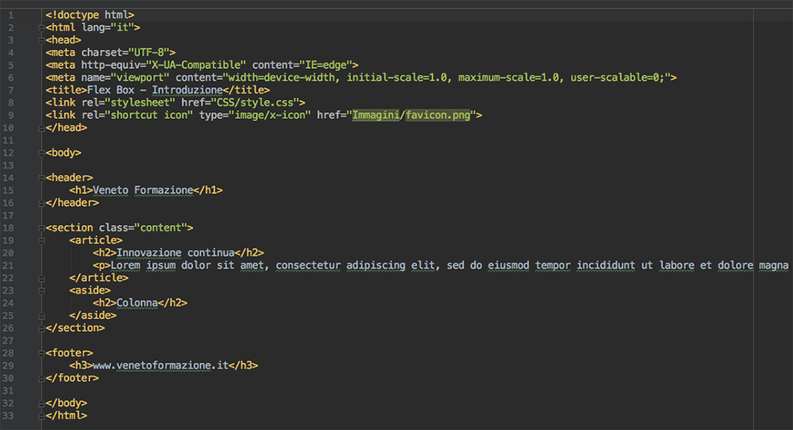Toggle fold marker at closing header tag
793x430 pixels.
pyautogui.click(x=41, y=204)
